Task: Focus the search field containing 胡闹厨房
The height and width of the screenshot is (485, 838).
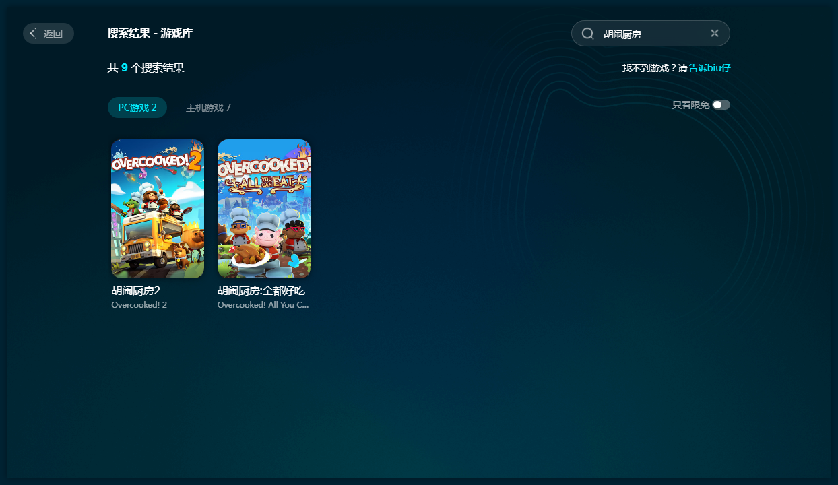Action: [x=650, y=34]
